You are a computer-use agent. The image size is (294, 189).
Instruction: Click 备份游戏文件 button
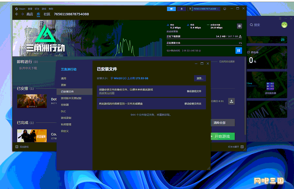tap(194, 91)
